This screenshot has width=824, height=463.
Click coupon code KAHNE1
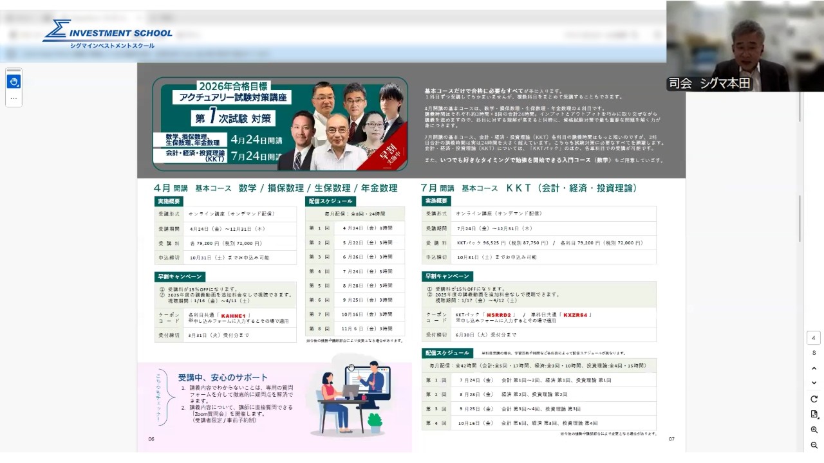tap(234, 316)
